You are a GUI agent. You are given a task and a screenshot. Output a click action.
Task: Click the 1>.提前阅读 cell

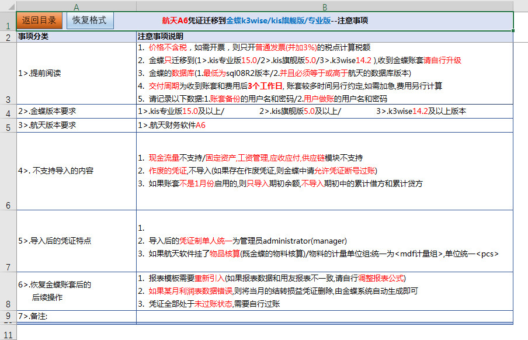(76, 74)
